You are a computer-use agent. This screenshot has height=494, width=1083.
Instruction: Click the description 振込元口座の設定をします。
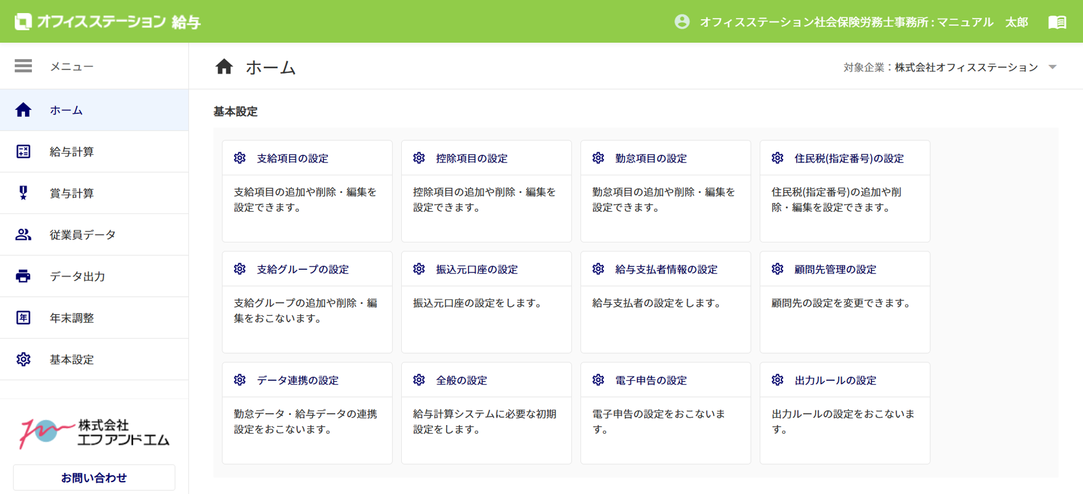477,303
